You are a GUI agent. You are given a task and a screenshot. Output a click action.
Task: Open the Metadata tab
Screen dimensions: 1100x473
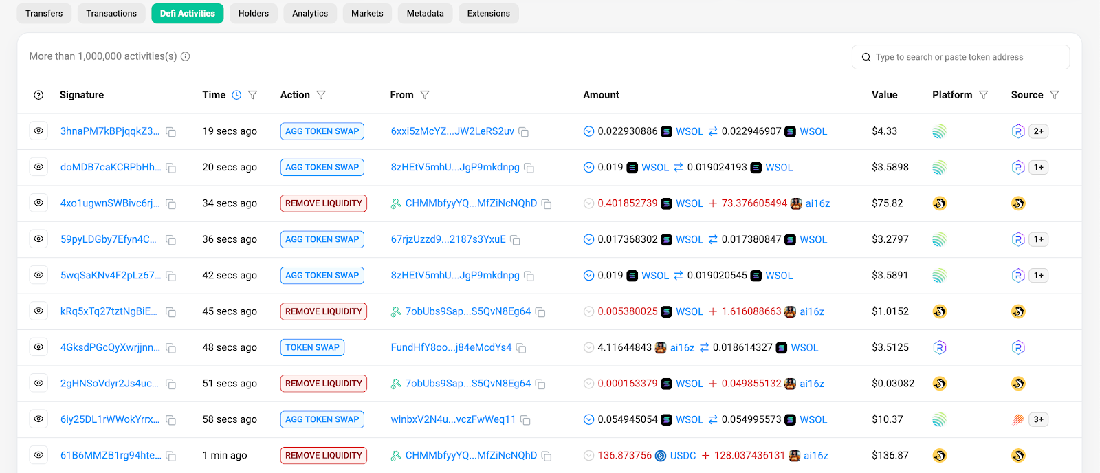(426, 13)
